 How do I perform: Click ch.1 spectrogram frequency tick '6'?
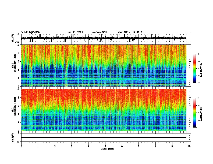click(19, 61)
